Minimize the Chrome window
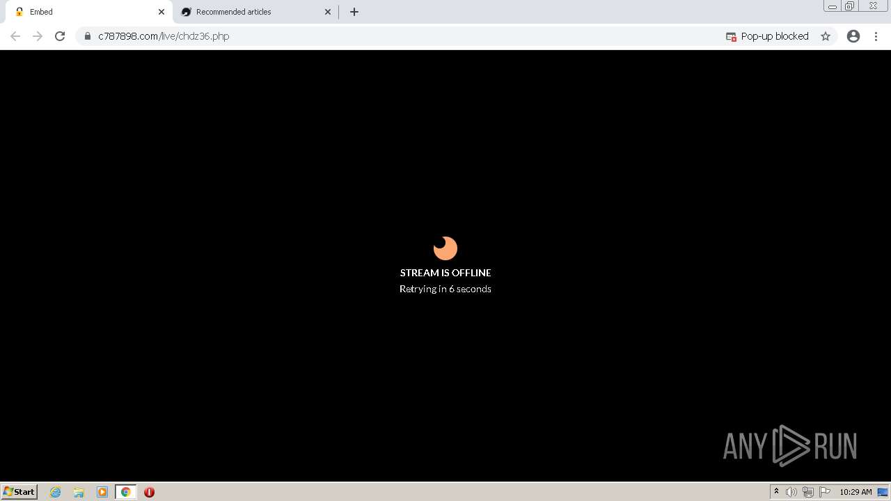This screenshot has width=891, height=501. click(833, 6)
